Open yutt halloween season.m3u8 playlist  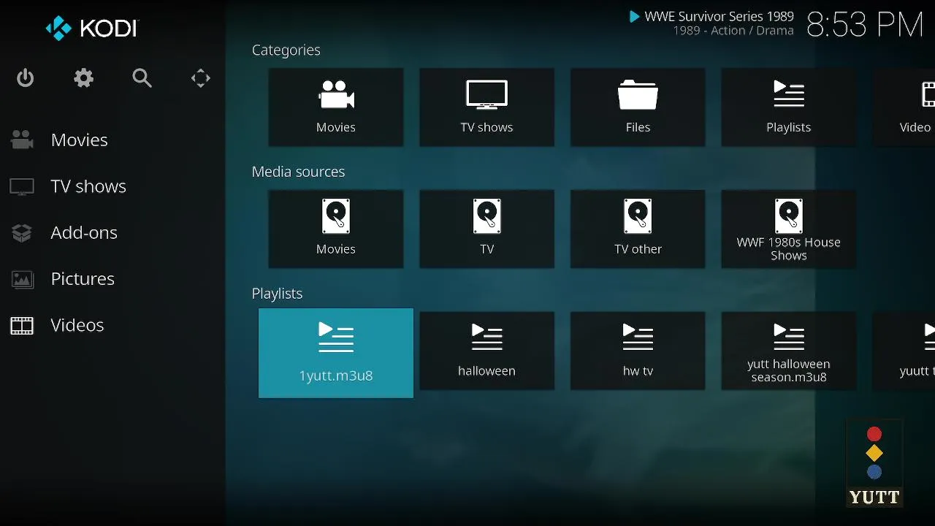[x=789, y=351]
